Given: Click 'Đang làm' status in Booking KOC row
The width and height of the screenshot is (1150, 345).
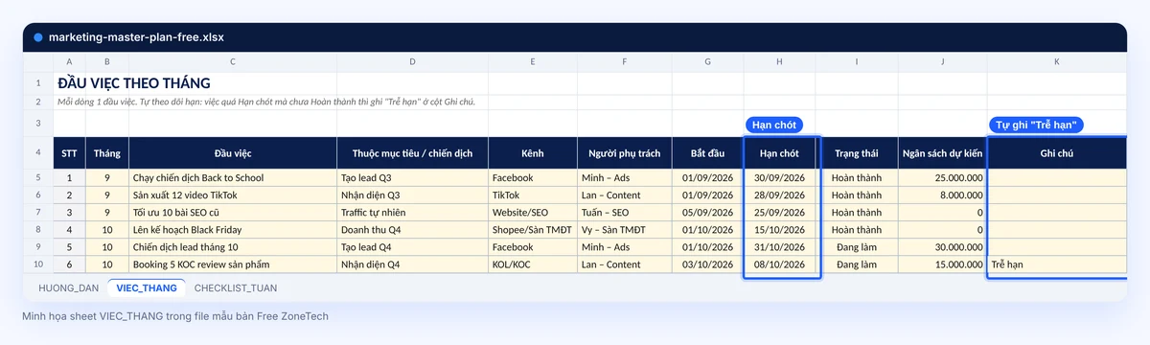Looking at the screenshot, I should pyautogui.click(x=857, y=264).
